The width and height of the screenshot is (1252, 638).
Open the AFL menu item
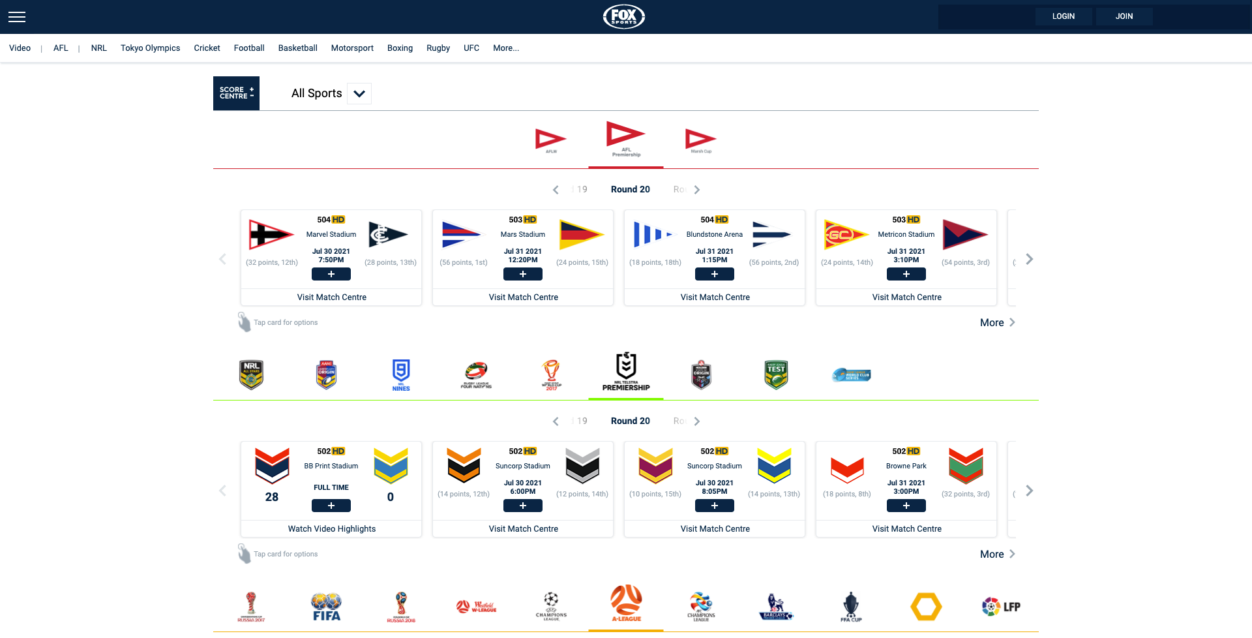61,48
